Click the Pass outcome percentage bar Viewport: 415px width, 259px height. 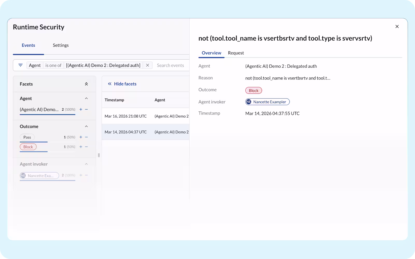(33, 142)
